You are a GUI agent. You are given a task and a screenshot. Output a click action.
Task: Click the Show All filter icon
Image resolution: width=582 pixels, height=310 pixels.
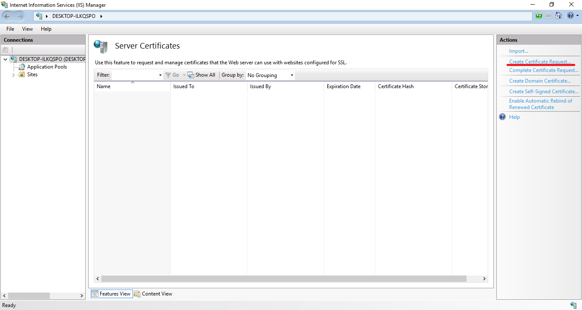click(191, 75)
